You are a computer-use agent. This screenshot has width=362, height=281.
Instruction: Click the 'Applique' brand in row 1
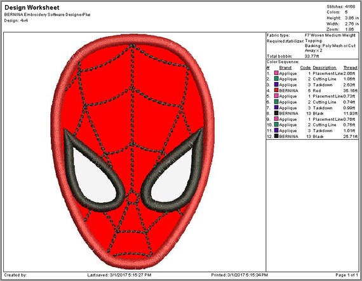pos(288,73)
